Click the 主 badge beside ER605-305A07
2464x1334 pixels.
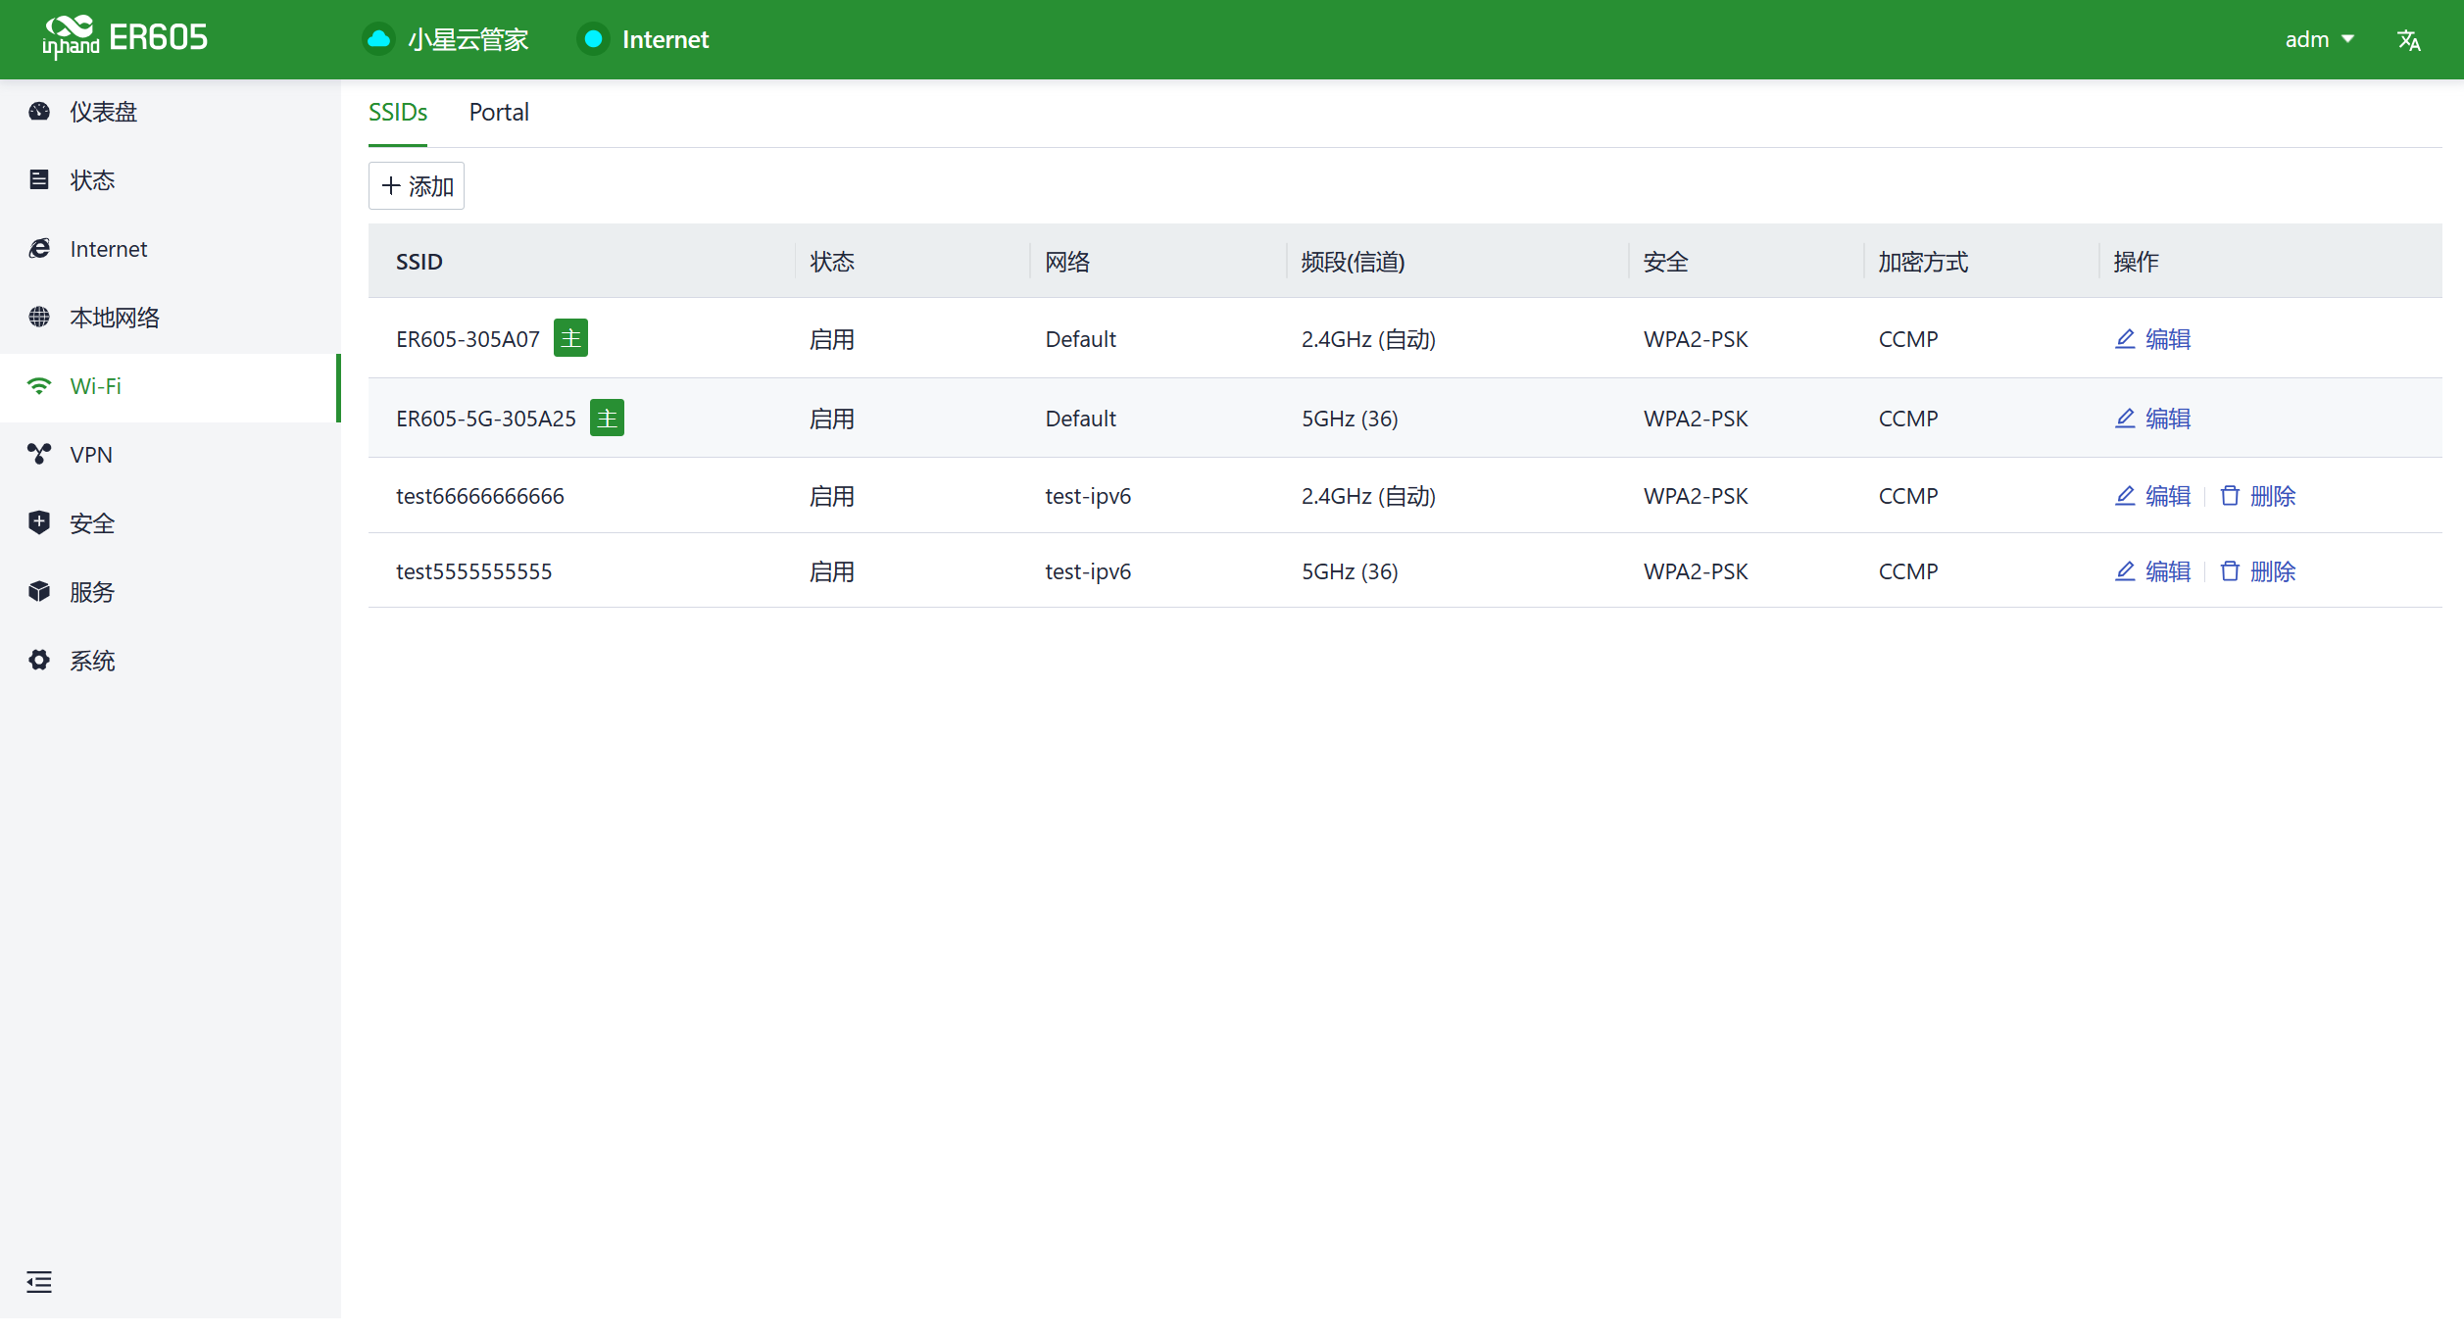(570, 338)
